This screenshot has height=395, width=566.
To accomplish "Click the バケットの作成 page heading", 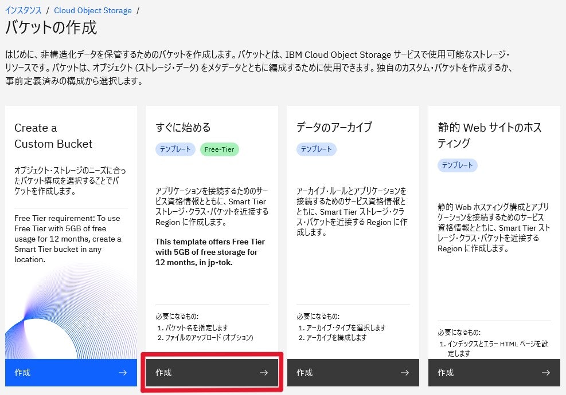I will pos(51,27).
